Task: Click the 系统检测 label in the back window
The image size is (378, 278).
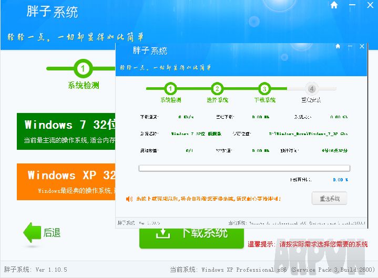Action: coord(83,85)
